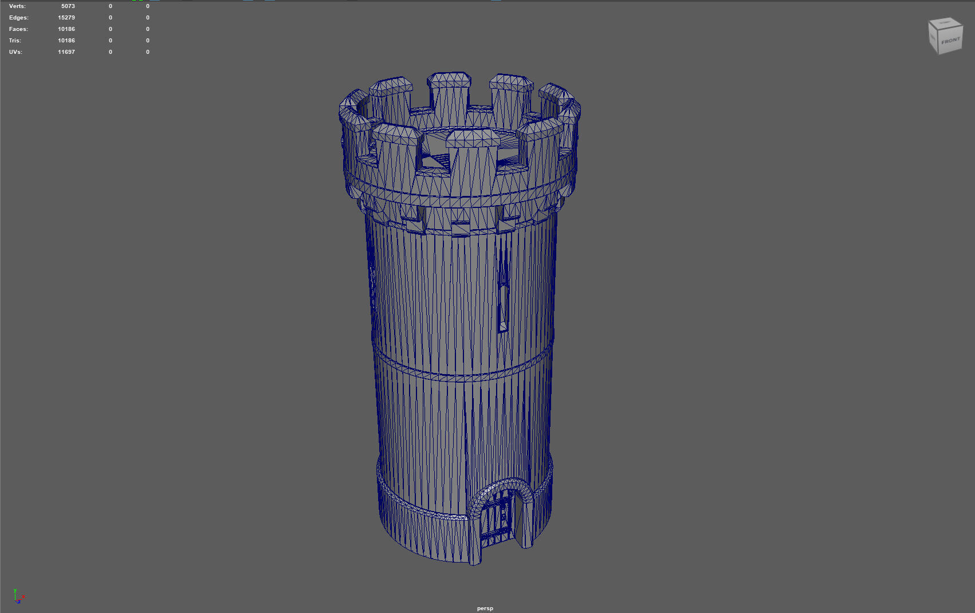Screen dimensions: 975x613
Task: Click the left side face of the ViewCube
Action: [933, 38]
